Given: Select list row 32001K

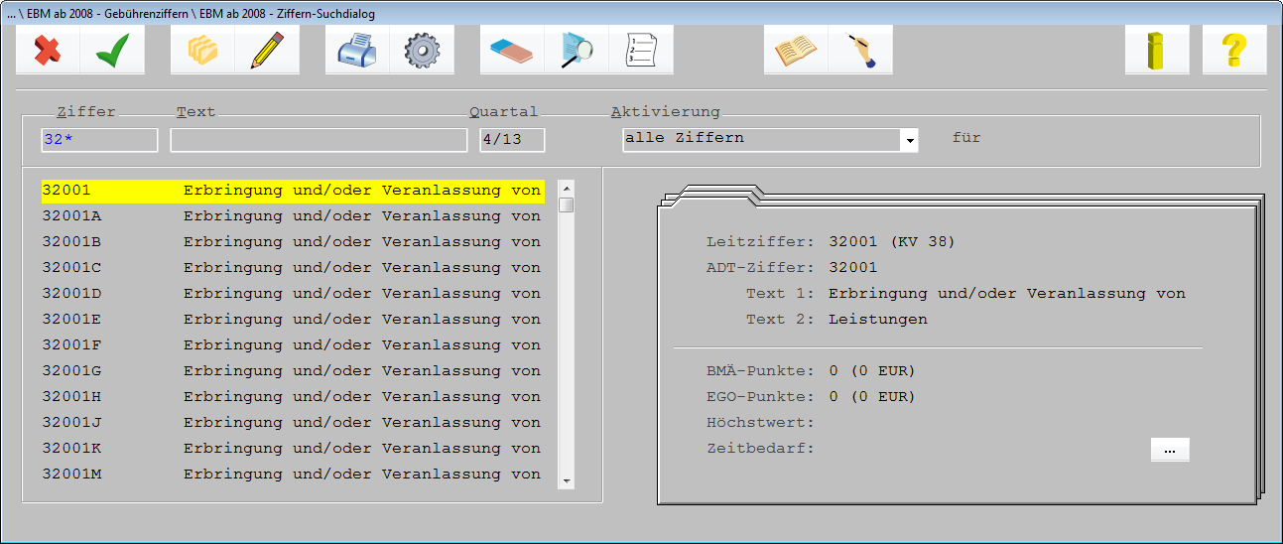Looking at the screenshot, I should [293, 449].
